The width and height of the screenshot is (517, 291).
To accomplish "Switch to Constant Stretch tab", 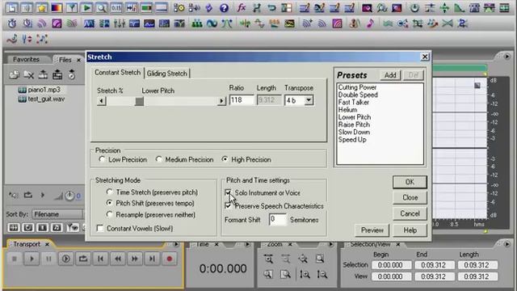I will (x=117, y=73).
